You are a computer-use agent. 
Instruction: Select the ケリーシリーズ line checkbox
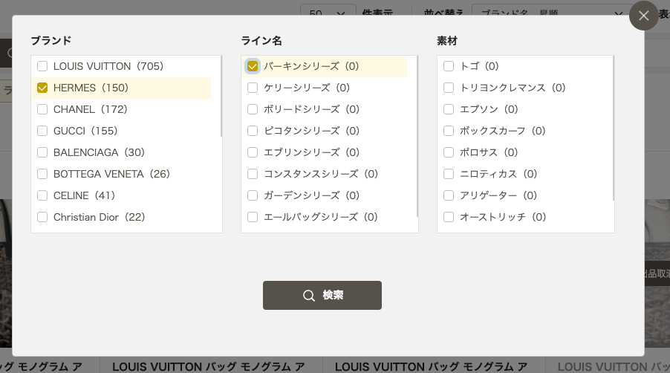253,88
